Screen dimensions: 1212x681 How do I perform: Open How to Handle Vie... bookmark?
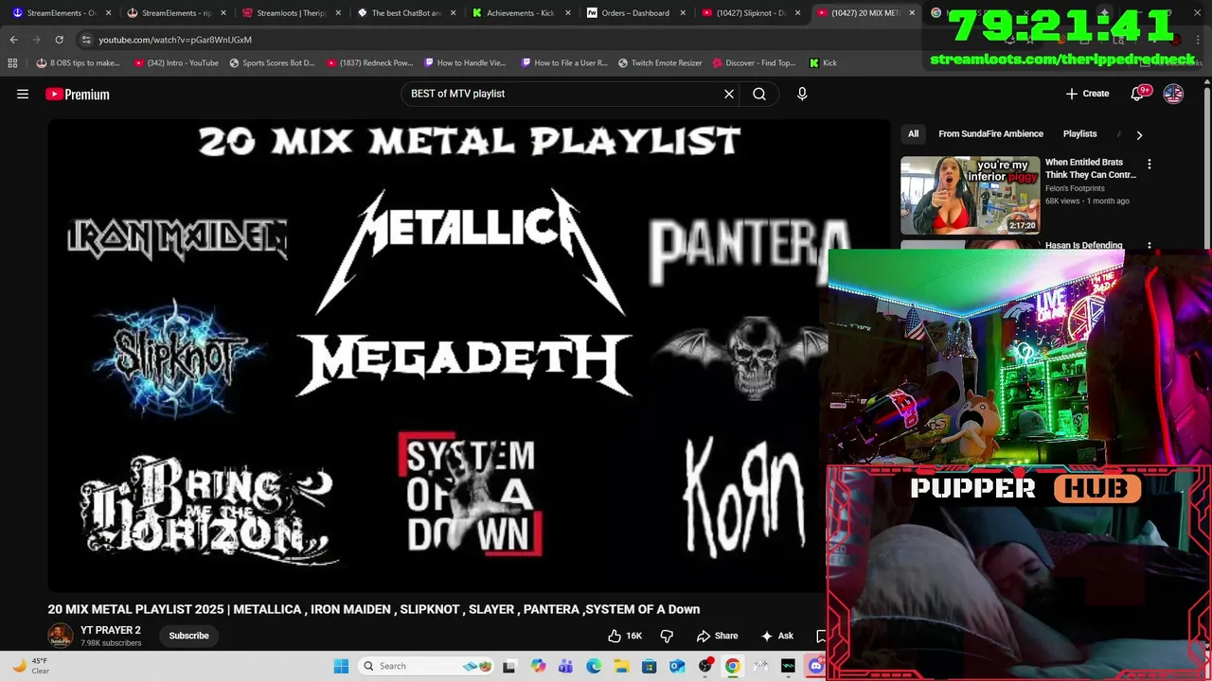point(465,63)
